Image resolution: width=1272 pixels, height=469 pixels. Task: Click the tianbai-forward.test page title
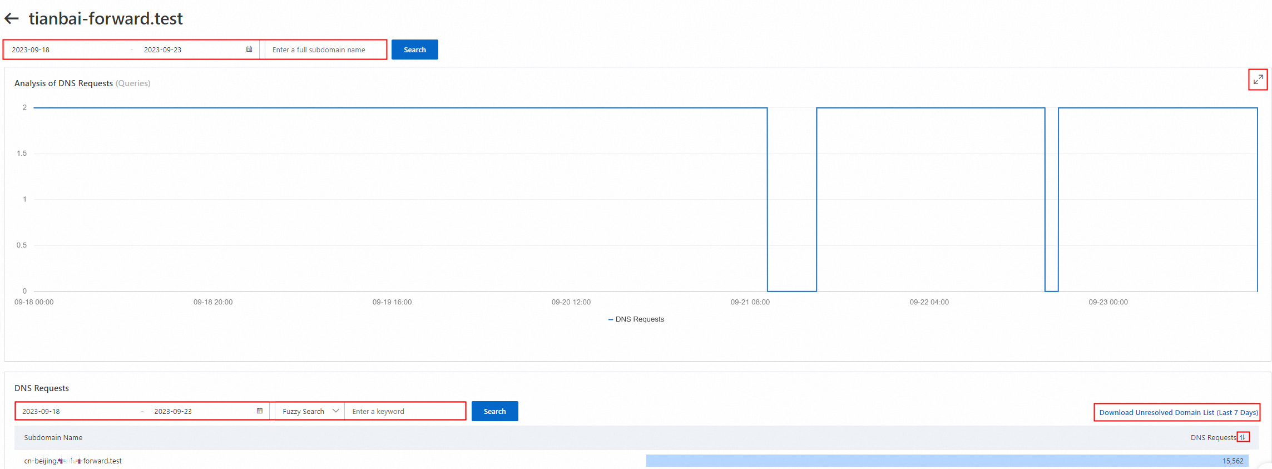click(x=106, y=19)
